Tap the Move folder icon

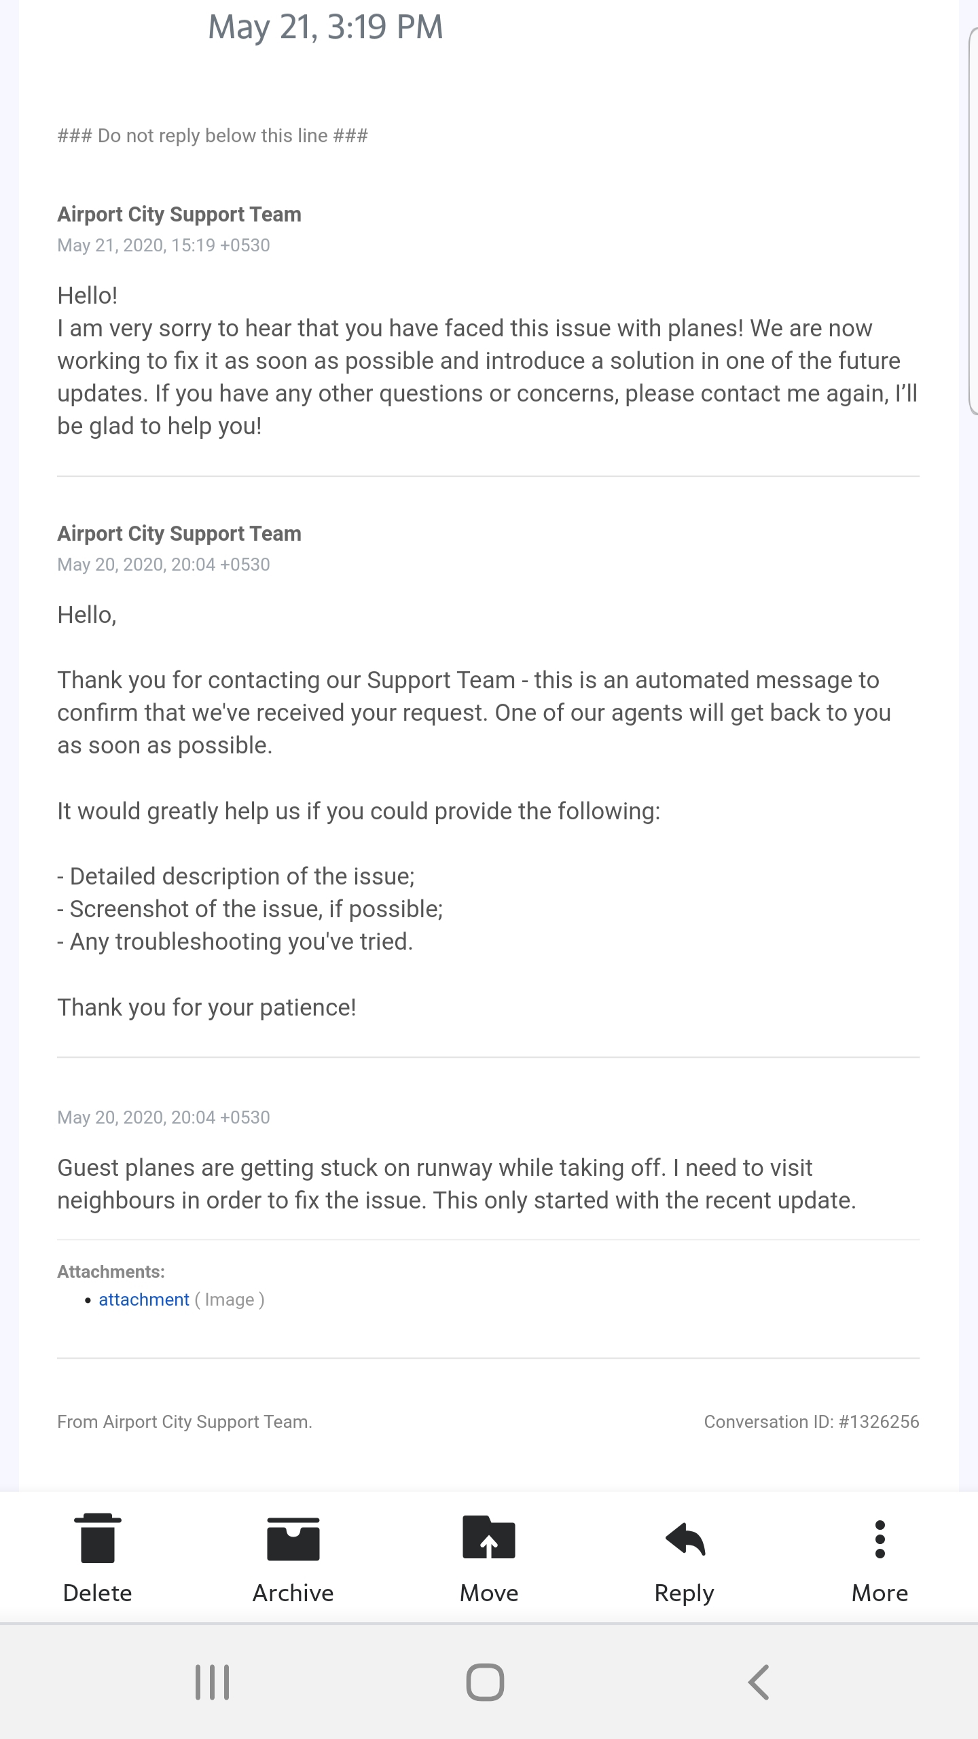click(489, 1537)
